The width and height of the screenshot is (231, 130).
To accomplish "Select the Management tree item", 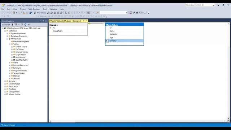I will pyautogui.click(x=14, y=92).
